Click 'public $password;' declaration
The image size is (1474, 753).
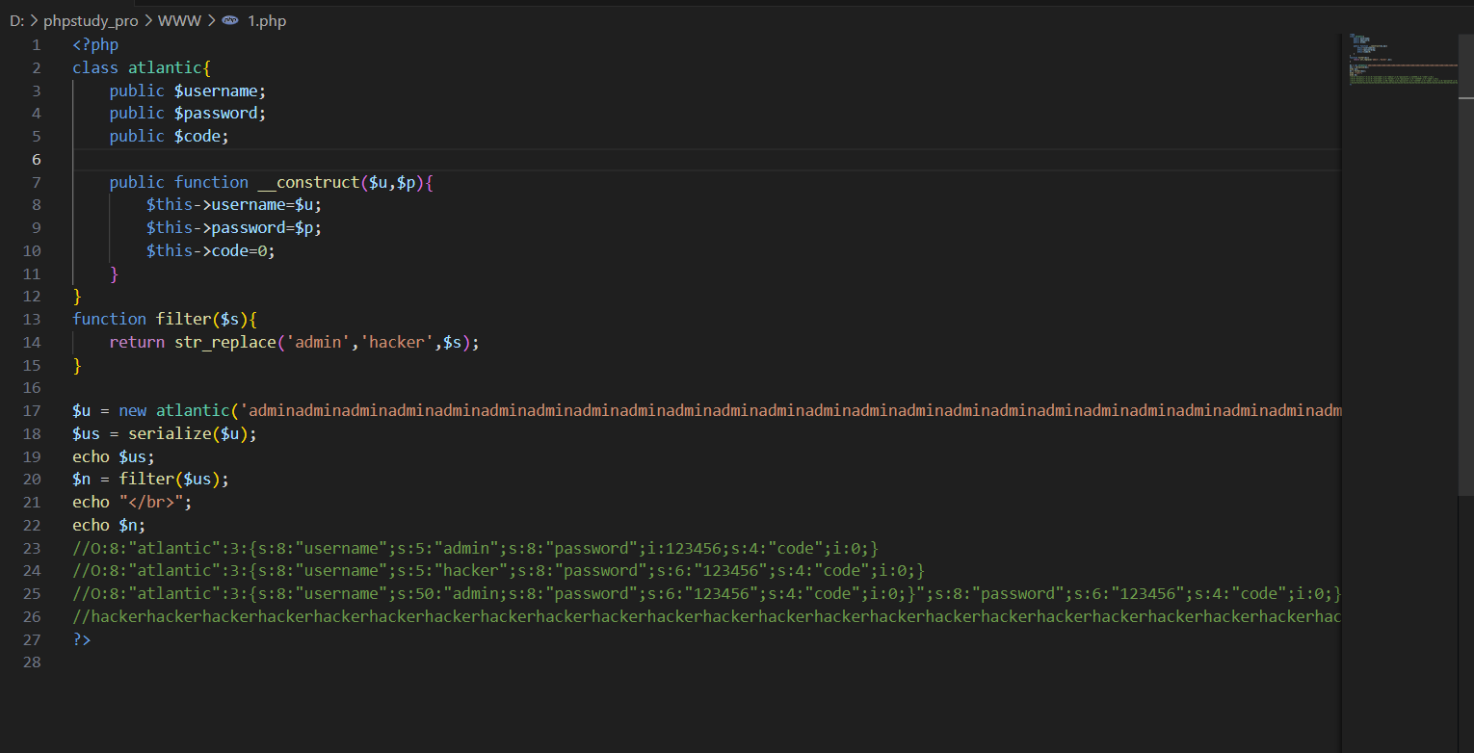point(188,114)
